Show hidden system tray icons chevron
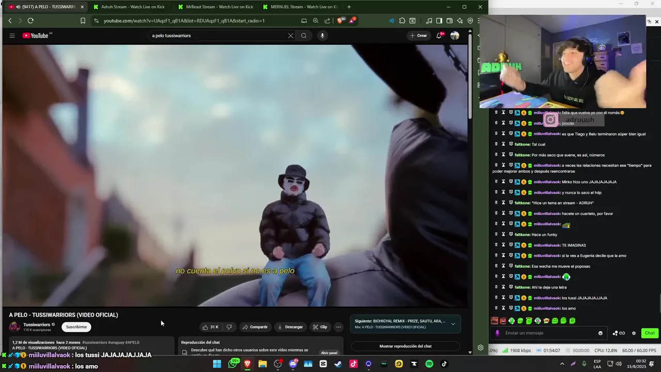Screen dimensions: 661x372 (x=562, y=364)
